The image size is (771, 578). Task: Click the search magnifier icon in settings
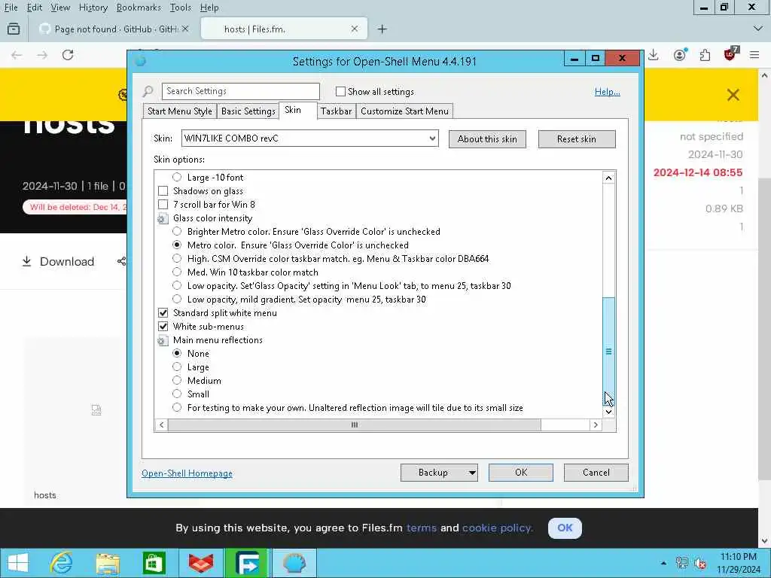coord(148,91)
